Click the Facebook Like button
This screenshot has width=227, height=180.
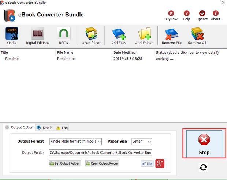(x=147, y=164)
